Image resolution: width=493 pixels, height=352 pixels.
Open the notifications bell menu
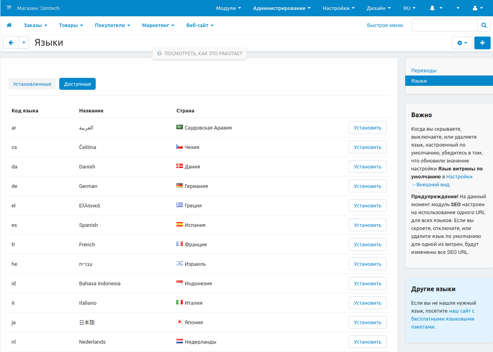(x=436, y=8)
